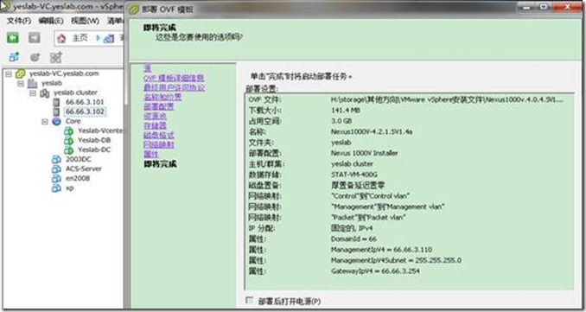This screenshot has height=312, width=586.
Task: Open the 属性 wizard step
Action: pyautogui.click(x=151, y=155)
